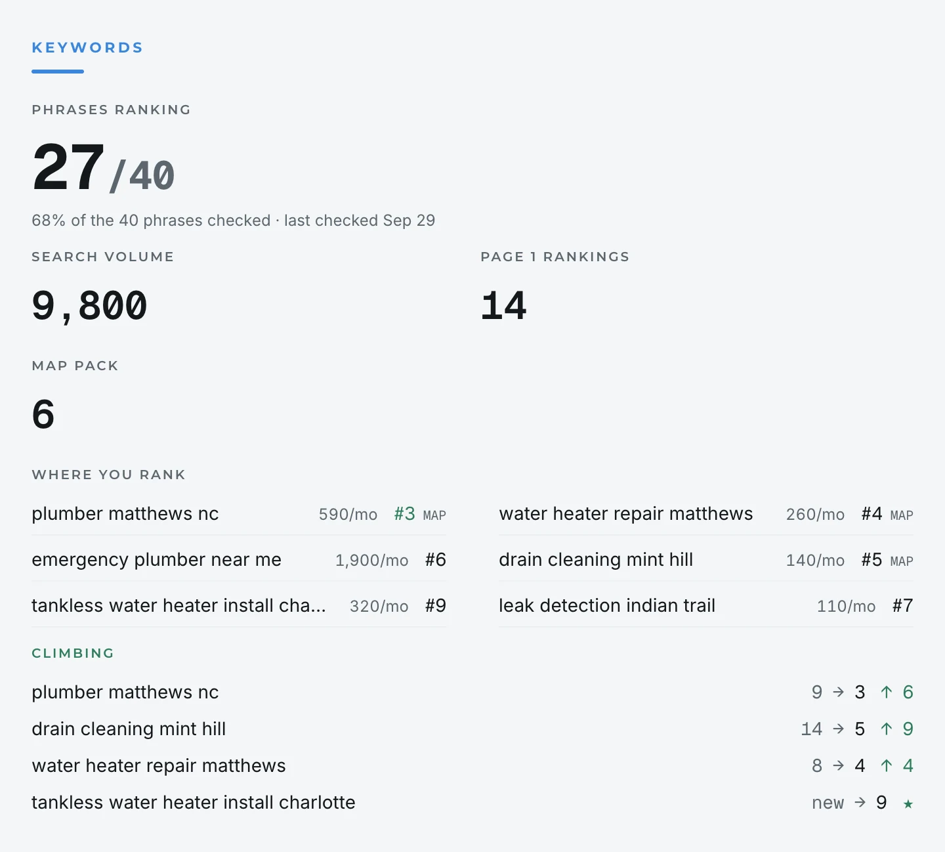Select 'tankless water heater install charlotte' row
The height and width of the screenshot is (852, 945).
pos(472,803)
